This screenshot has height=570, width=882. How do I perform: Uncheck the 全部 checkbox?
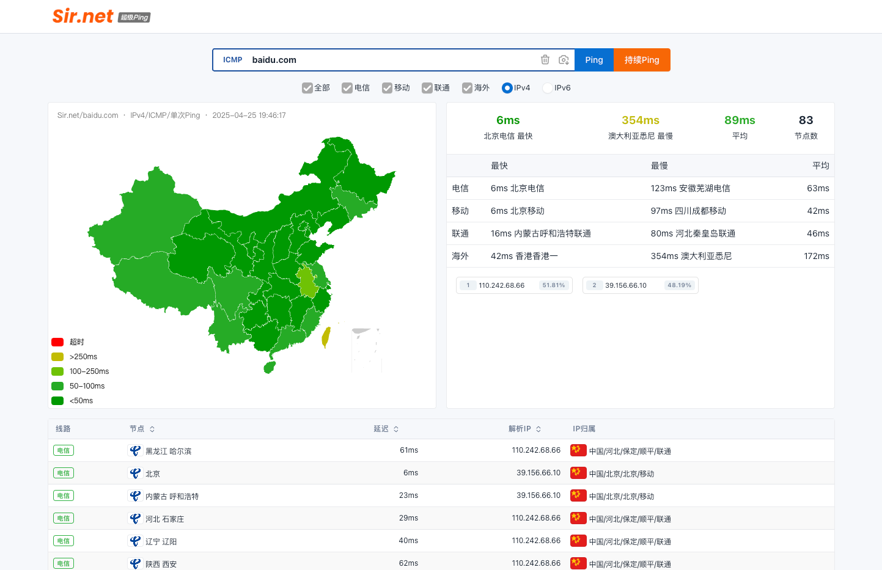[x=307, y=88]
